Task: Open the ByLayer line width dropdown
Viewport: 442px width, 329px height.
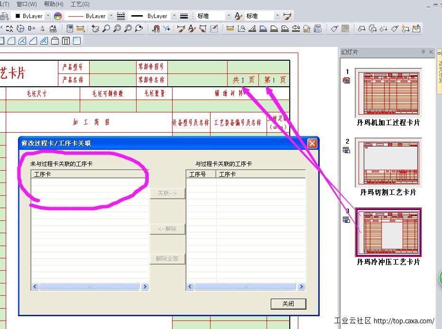Action: [174, 16]
